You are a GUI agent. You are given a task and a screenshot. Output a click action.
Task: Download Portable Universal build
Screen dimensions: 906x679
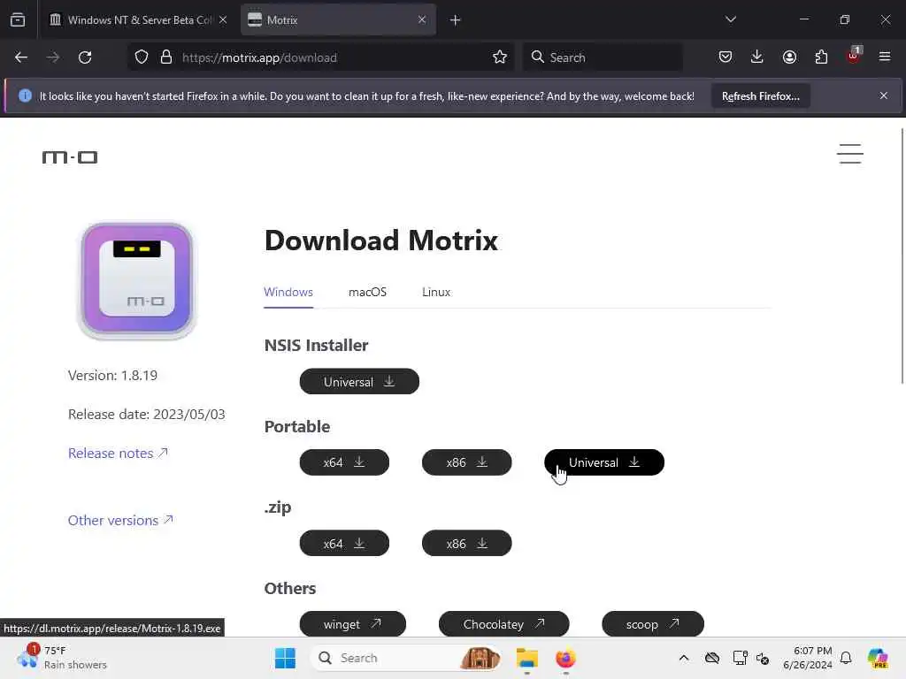click(604, 462)
